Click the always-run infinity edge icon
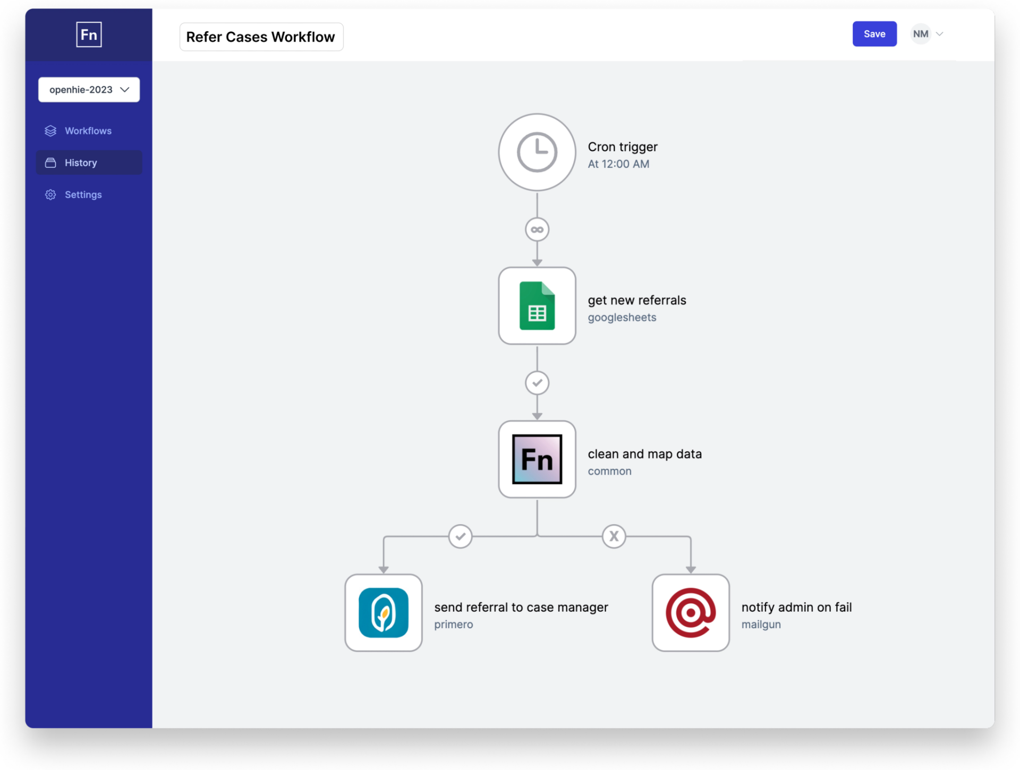Viewport: 1020px width, 770px height. pyautogui.click(x=537, y=229)
